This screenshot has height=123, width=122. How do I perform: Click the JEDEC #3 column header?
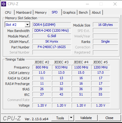(x=61, y=62)
